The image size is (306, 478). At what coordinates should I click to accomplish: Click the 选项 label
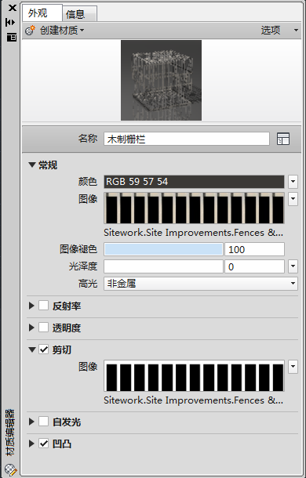pos(271,31)
